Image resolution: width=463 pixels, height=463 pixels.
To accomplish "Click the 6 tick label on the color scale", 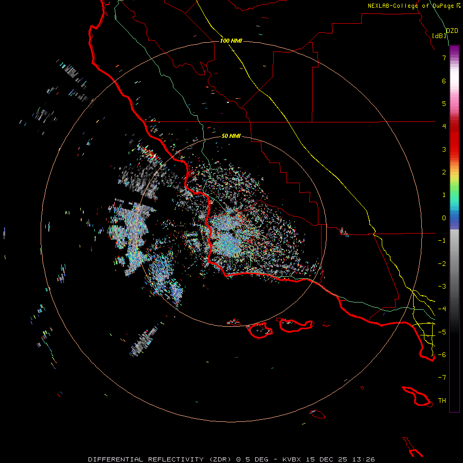I will pos(444,81).
